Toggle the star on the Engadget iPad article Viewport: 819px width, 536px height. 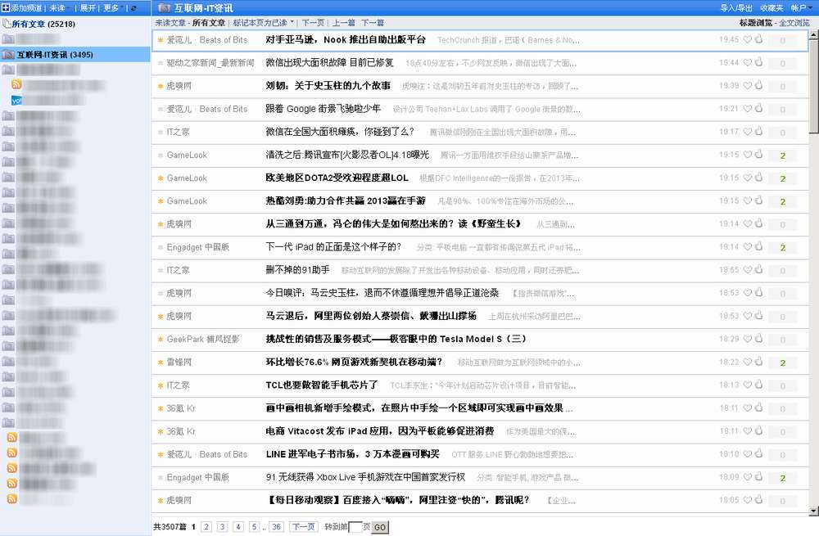coord(161,246)
